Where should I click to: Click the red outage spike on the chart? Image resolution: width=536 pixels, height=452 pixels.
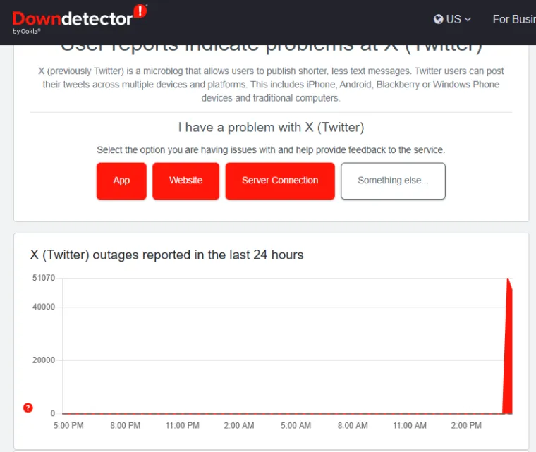(x=508, y=353)
